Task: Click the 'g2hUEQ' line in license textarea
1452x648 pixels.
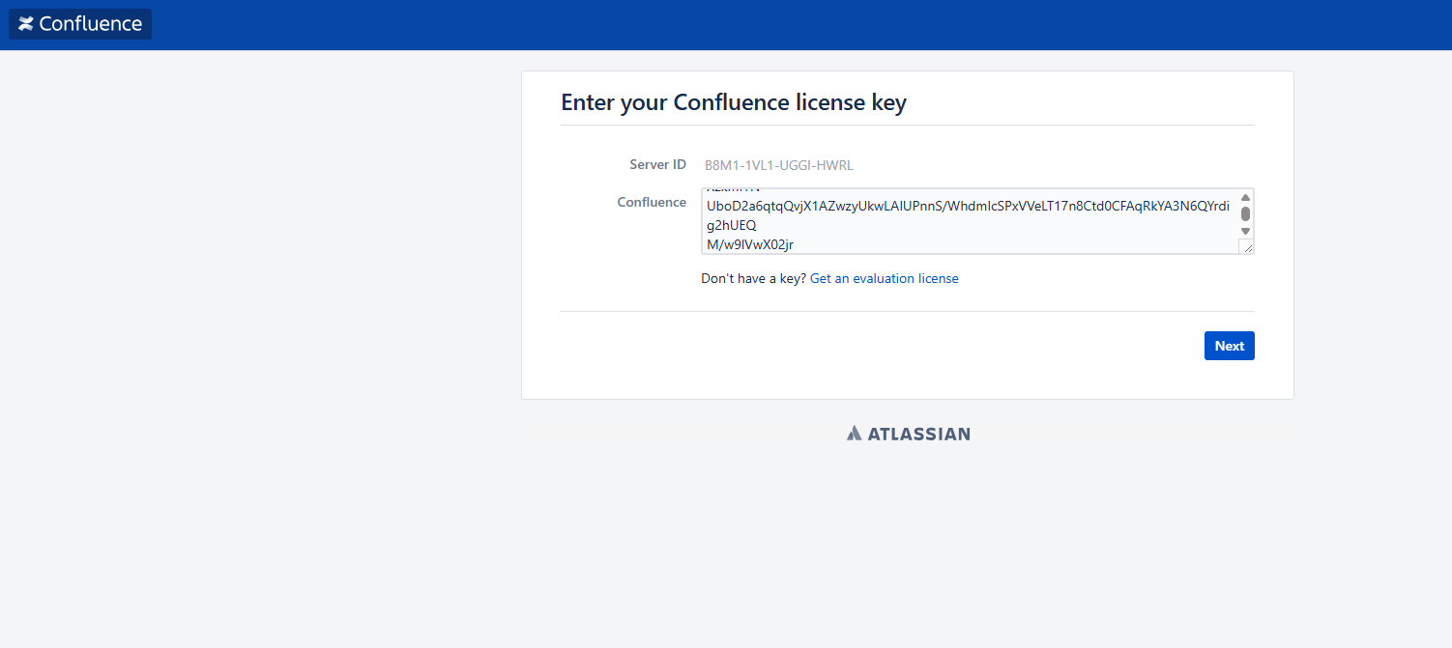Action: coord(732,226)
